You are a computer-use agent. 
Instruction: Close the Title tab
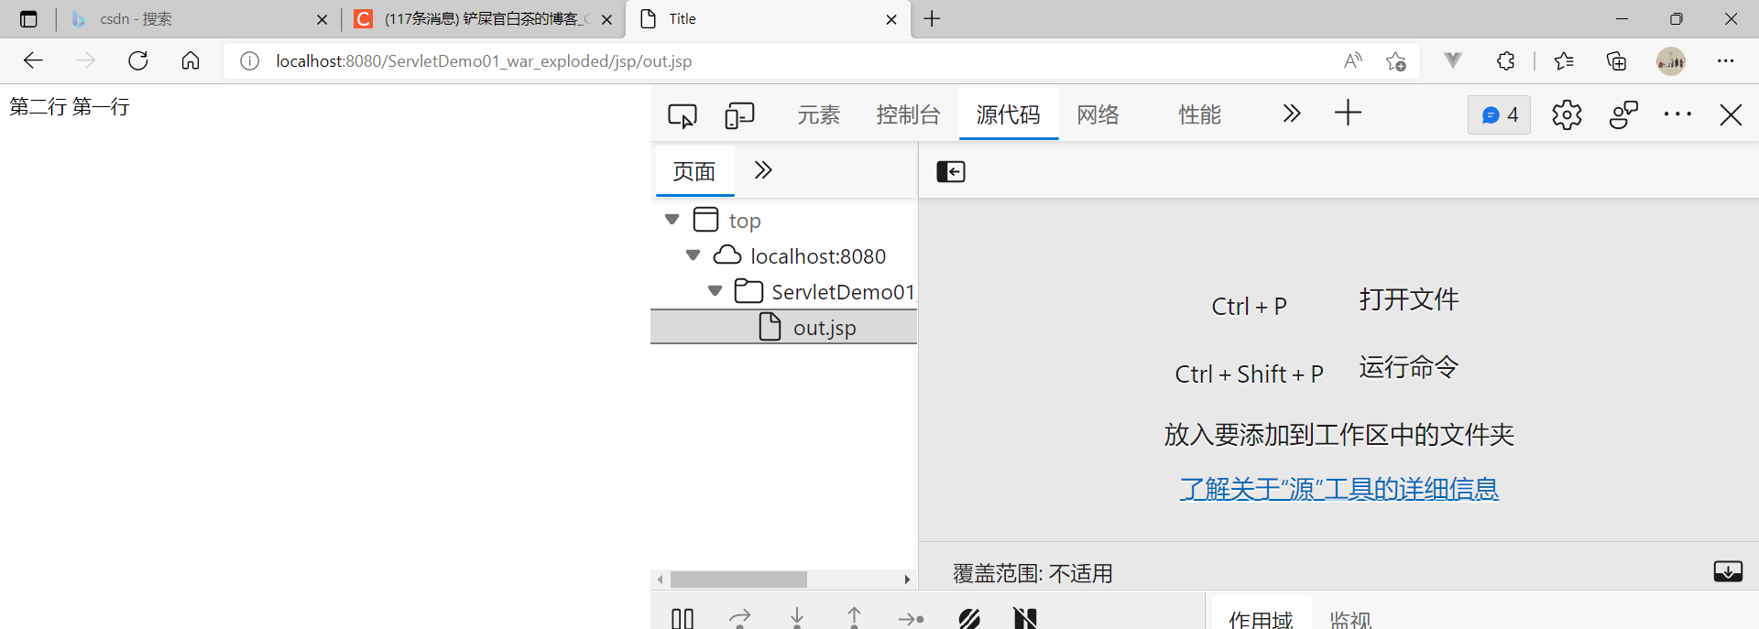[x=891, y=19]
